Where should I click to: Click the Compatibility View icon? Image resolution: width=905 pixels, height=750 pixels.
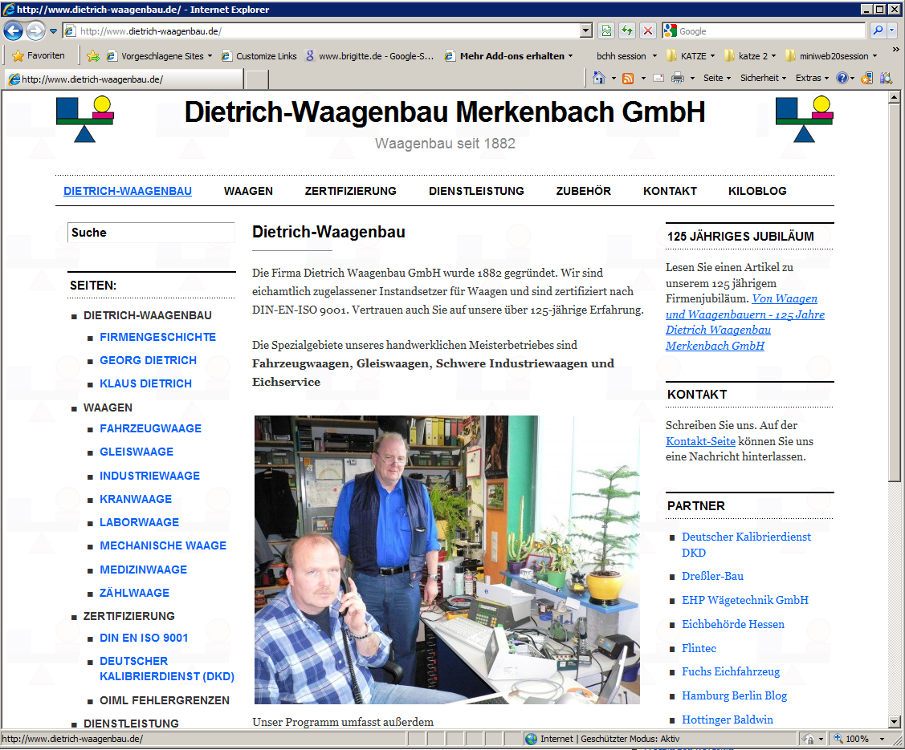(606, 31)
